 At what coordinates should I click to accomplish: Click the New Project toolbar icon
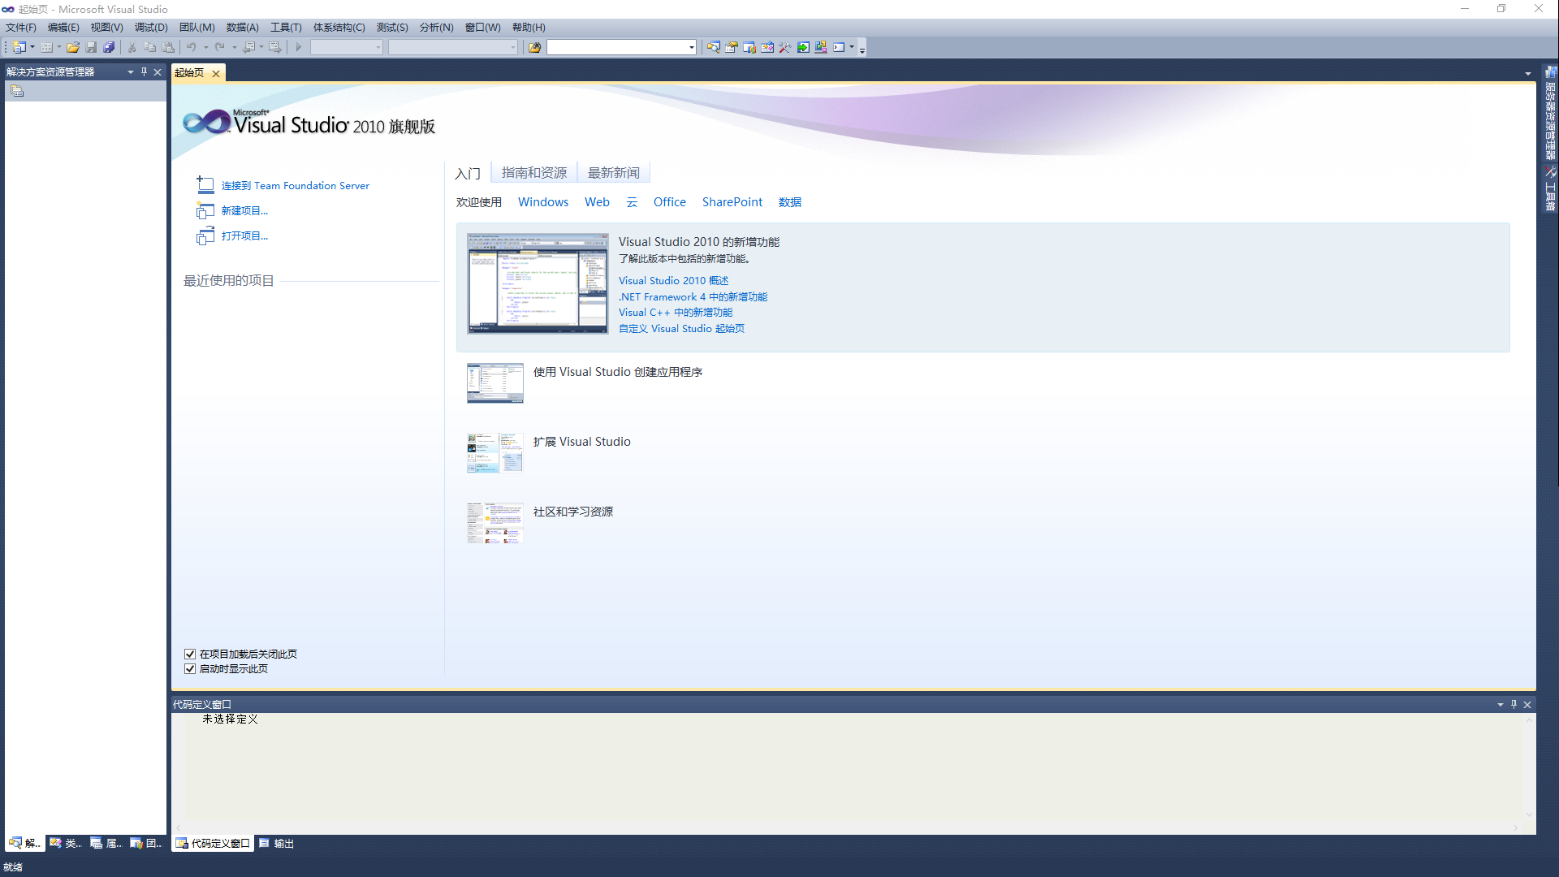pyautogui.click(x=19, y=47)
